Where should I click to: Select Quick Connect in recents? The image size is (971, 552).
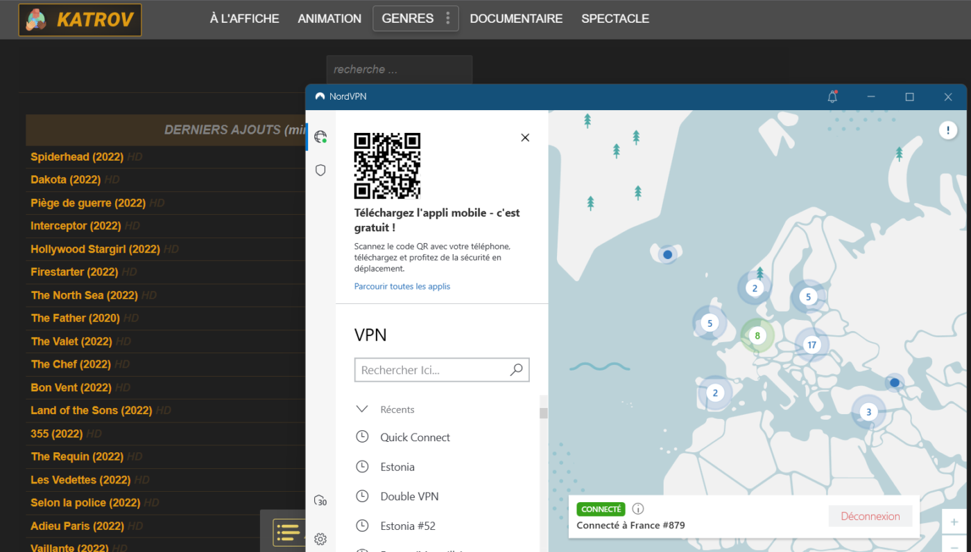tap(415, 437)
